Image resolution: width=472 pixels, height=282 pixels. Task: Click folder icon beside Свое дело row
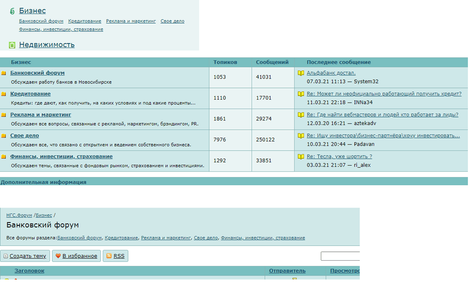point(4,136)
